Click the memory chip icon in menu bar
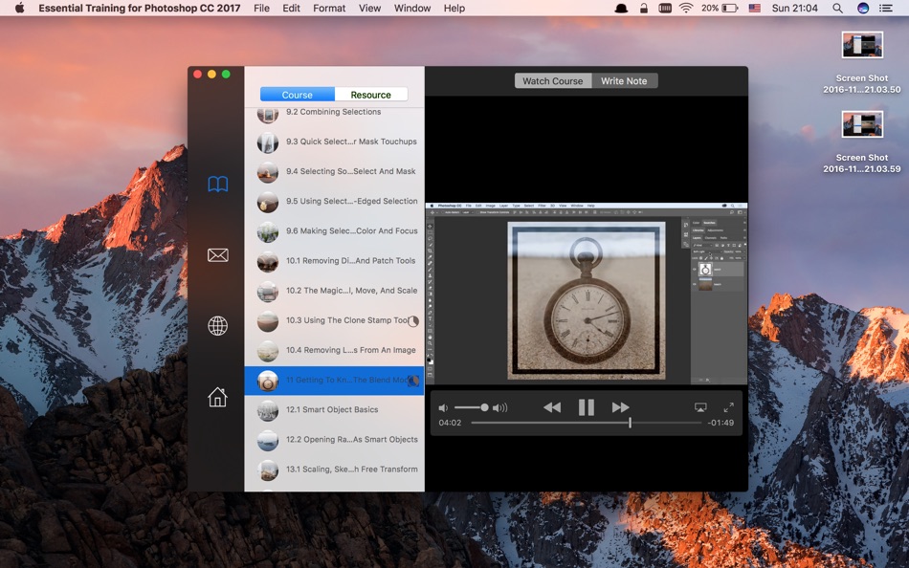The height and width of the screenshot is (568, 909). (x=665, y=8)
